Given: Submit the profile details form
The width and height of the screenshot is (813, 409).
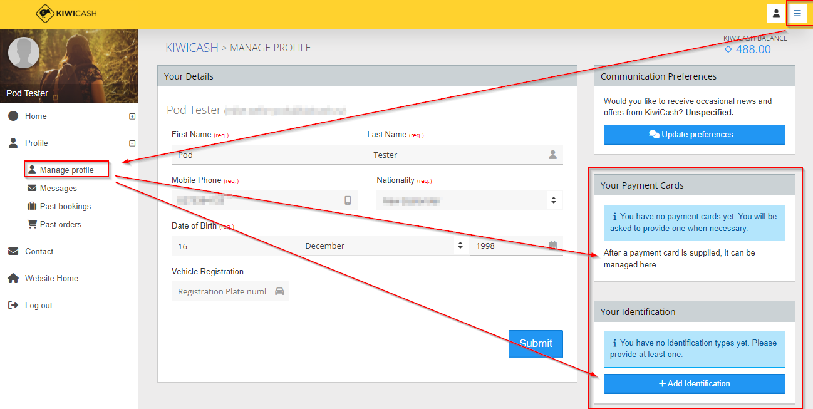Looking at the screenshot, I should pos(536,344).
